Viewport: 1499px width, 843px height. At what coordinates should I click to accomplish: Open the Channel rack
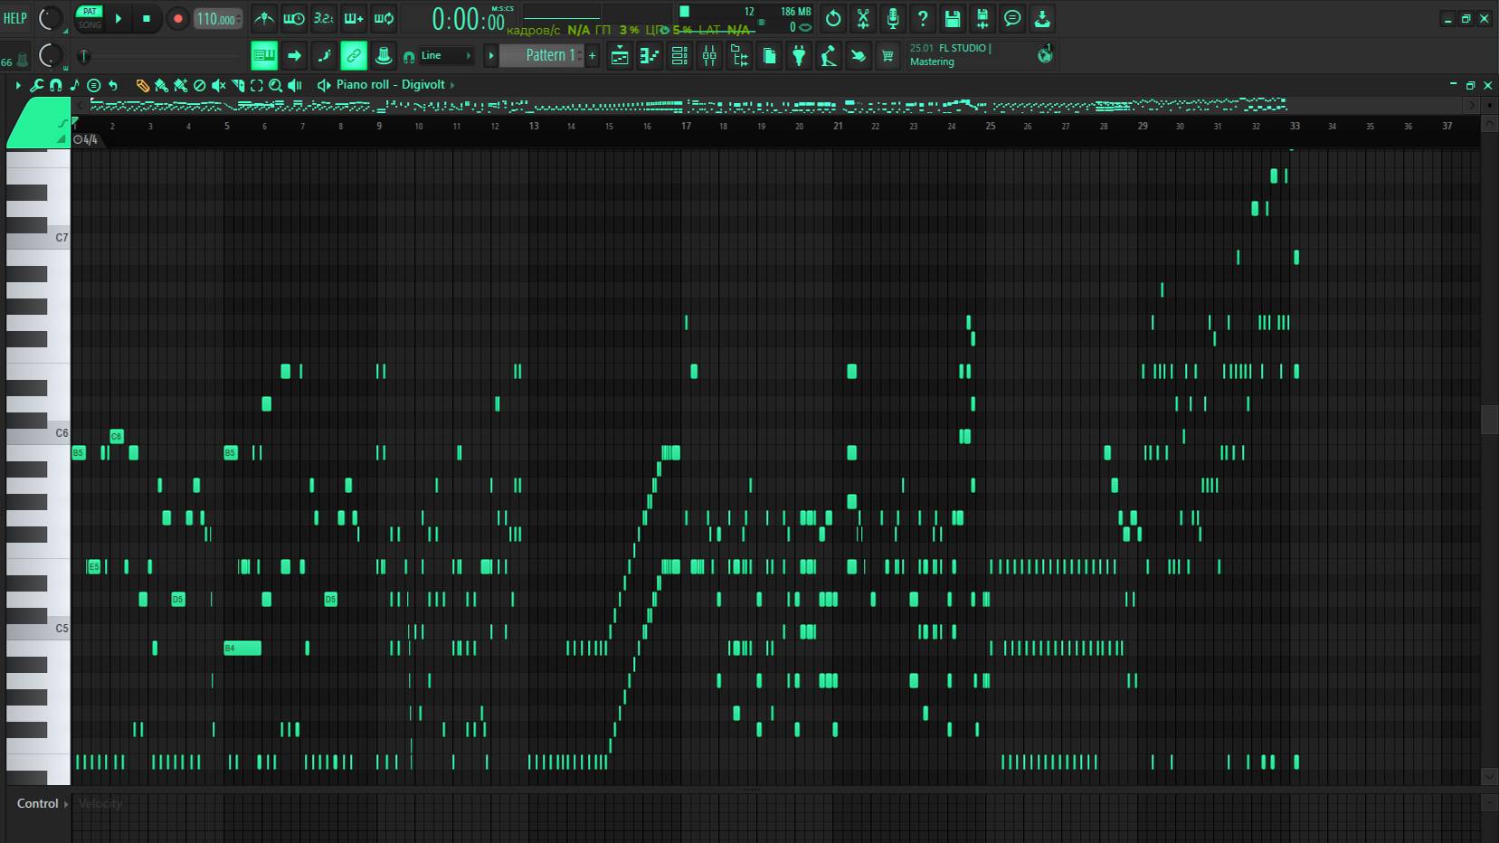679,56
